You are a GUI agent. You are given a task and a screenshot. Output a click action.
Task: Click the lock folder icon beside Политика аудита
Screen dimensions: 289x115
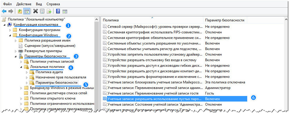pos(32,72)
